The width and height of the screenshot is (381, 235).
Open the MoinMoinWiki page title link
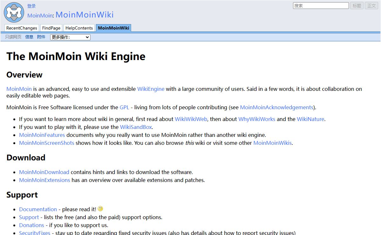84,15
